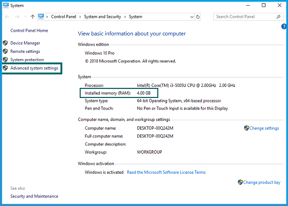
Task: Open Help using the question mark icon
Action: click(x=284, y=26)
